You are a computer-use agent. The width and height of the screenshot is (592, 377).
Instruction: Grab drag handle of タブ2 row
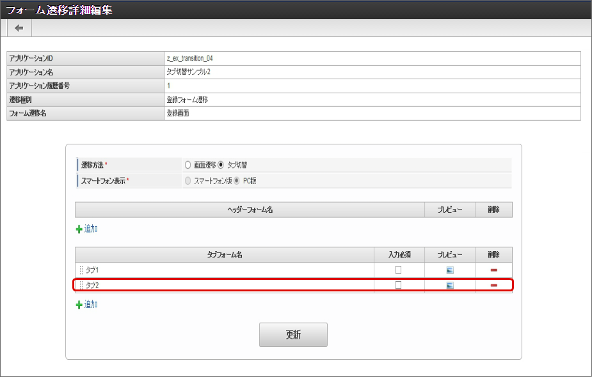click(81, 285)
